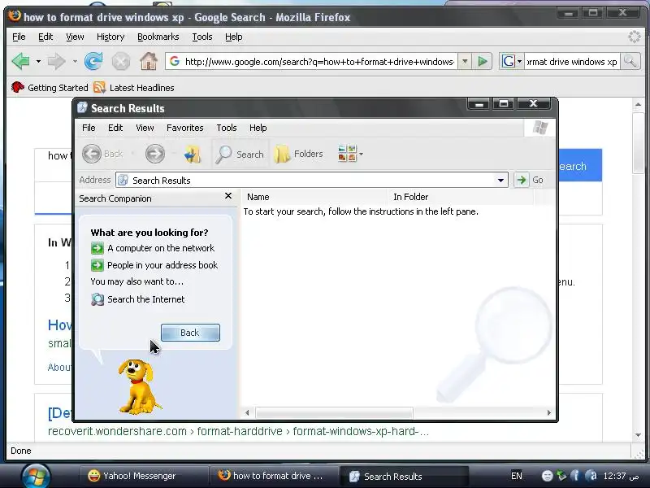Click Windows Start orb

coord(36,477)
